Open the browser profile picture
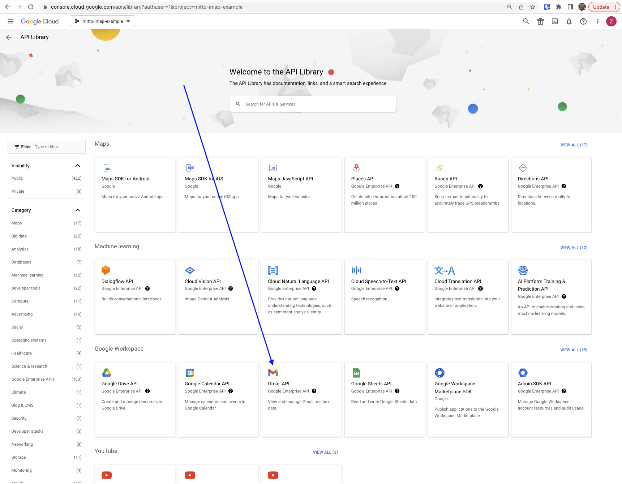This screenshot has height=484, width=622. [x=582, y=7]
